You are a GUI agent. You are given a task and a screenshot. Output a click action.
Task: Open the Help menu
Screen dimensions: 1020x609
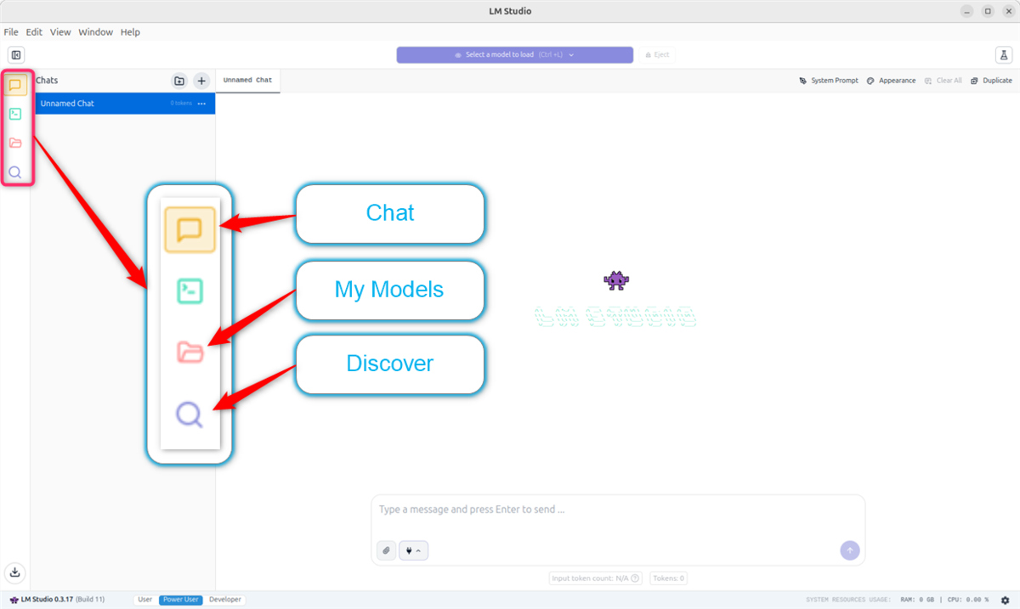[x=130, y=32]
